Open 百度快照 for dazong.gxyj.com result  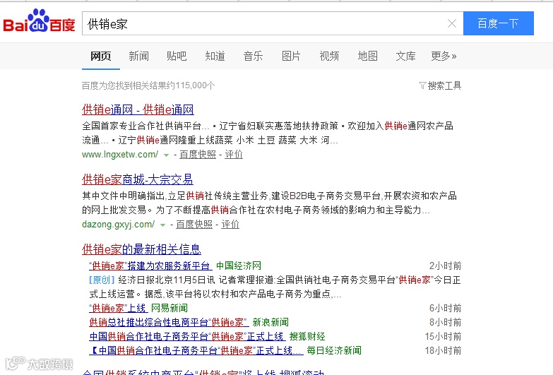coord(194,225)
